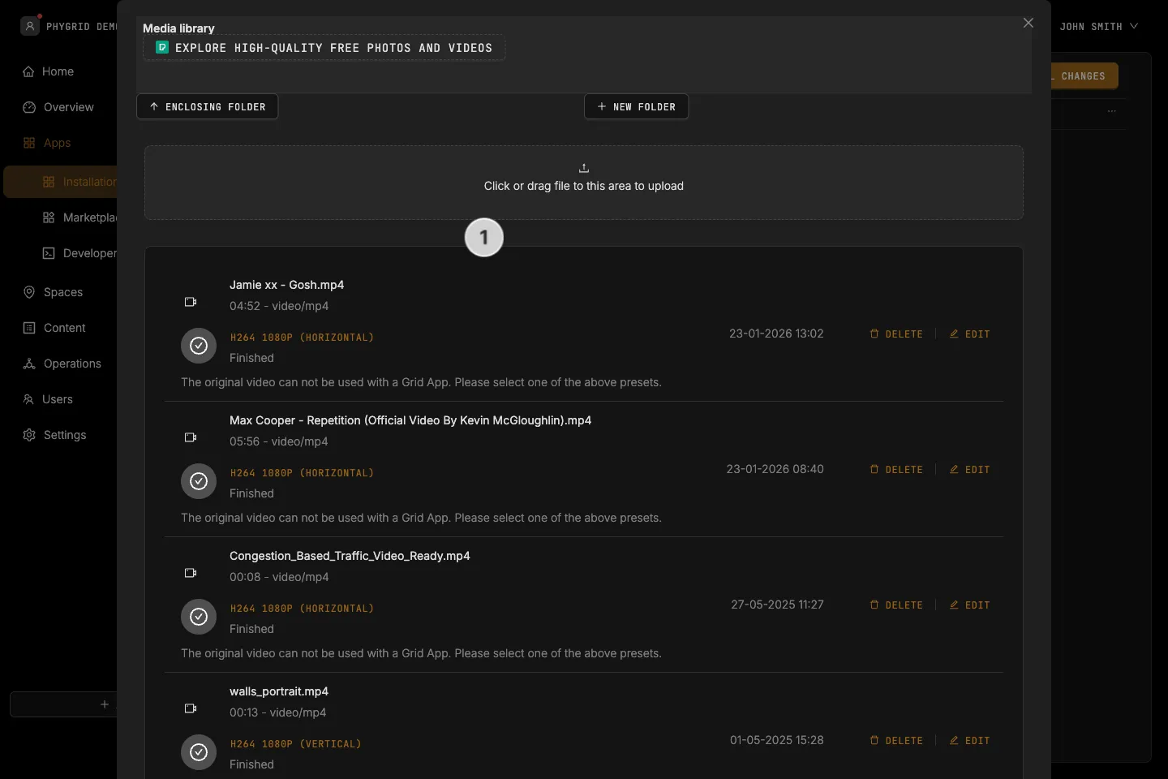1168x779 pixels.
Task: Click the Pexels icon in the explore photos banner
Action: 162,48
